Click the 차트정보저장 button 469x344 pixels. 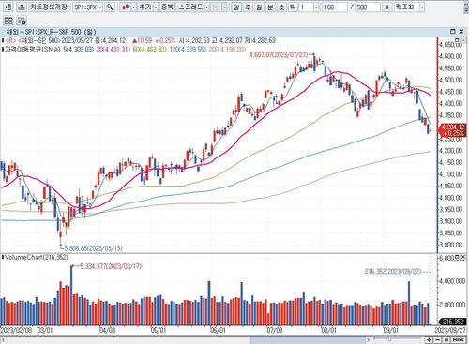(x=49, y=7)
